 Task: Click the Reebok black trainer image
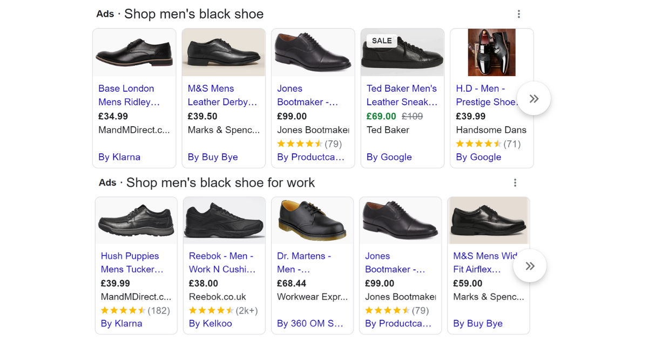224,220
